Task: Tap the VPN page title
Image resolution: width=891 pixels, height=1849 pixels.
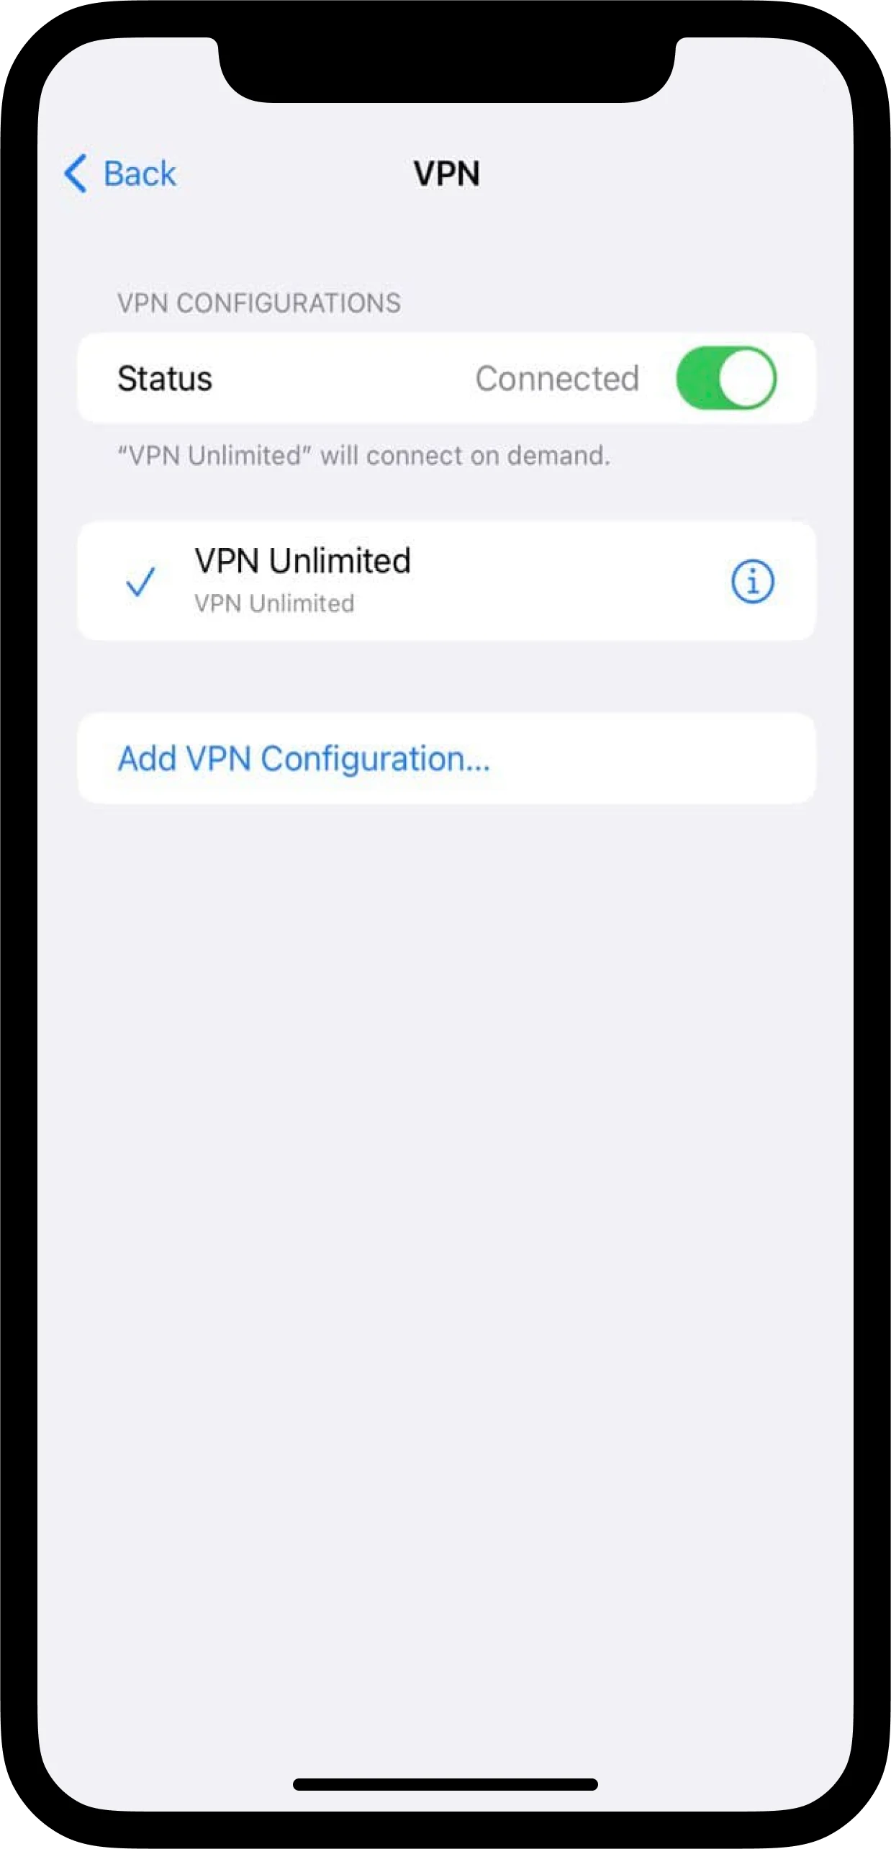Action: tap(446, 174)
